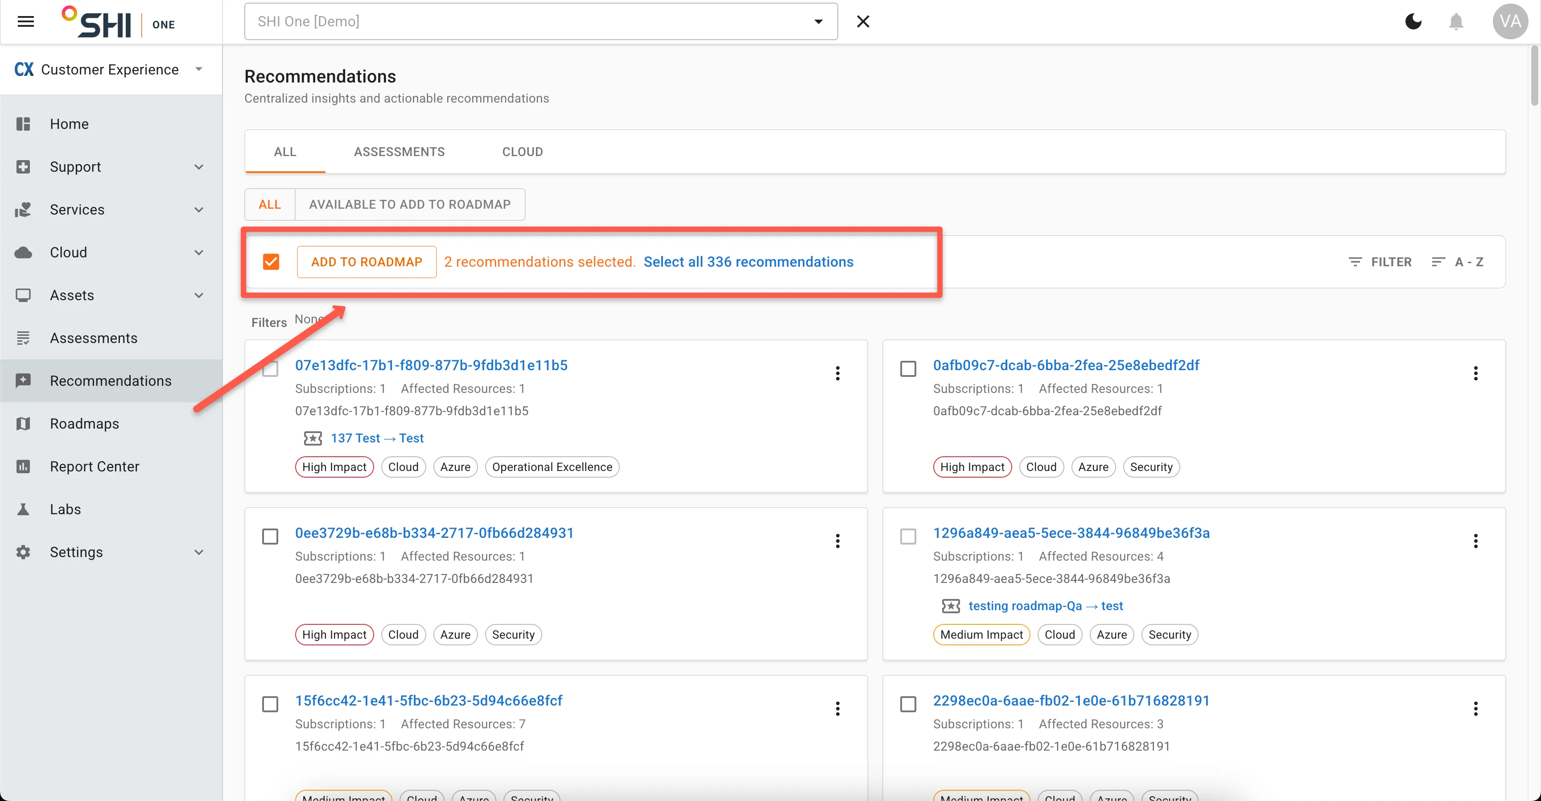Open the VA user avatar menu
Image resolution: width=1541 pixels, height=801 pixels.
click(1510, 21)
